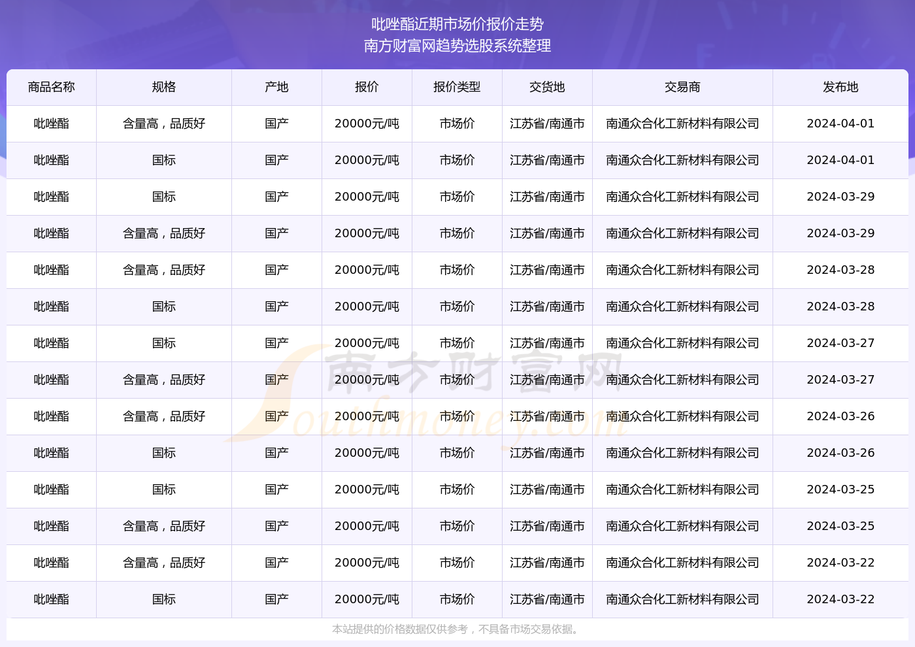The width and height of the screenshot is (915, 647).
Task: Click 20000元/吨 price in 2024-03-28 国标 row
Action: 367,307
